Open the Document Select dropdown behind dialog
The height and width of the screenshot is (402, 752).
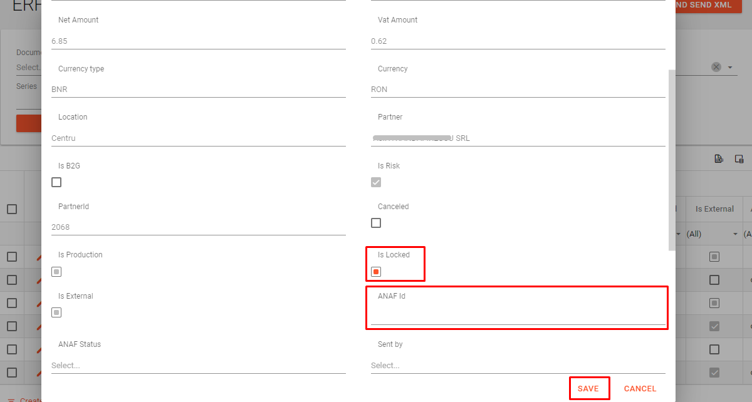pos(28,67)
